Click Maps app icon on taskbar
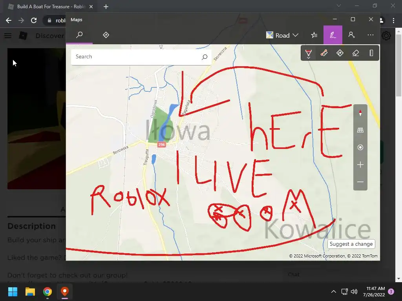 pos(65,292)
